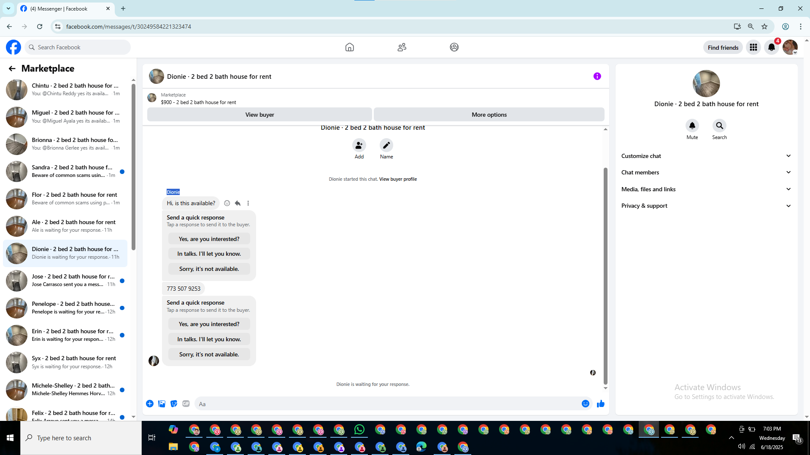The width and height of the screenshot is (810, 455).
Task: Open more options for Dionie's message
Action: pyautogui.click(x=248, y=203)
